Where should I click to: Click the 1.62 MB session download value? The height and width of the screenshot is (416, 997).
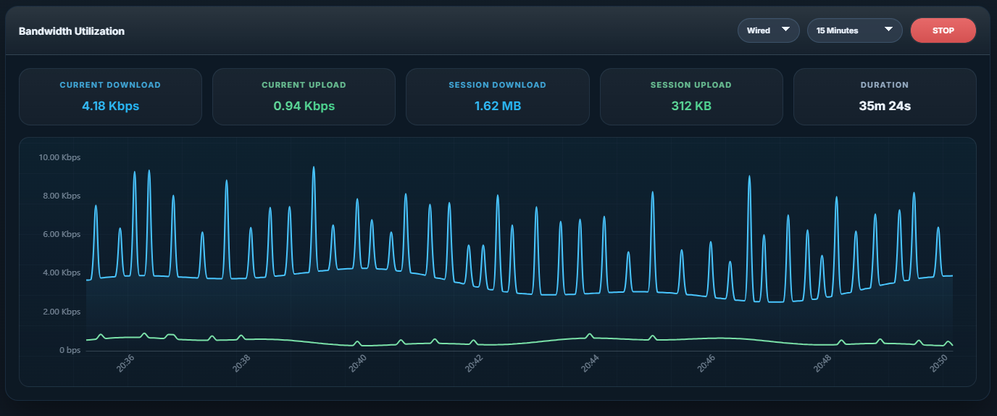[497, 106]
